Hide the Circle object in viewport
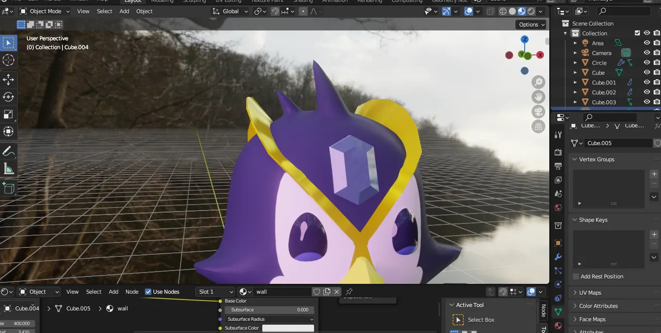The image size is (661, 333). [647, 63]
